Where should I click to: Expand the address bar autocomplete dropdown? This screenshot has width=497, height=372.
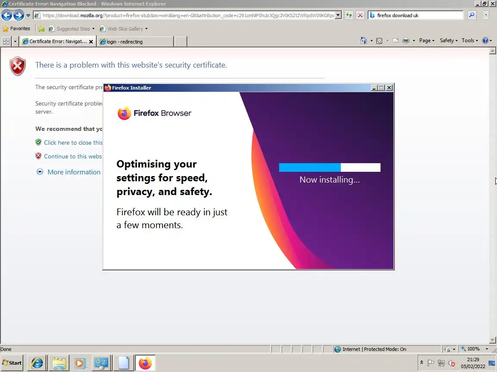coord(339,15)
